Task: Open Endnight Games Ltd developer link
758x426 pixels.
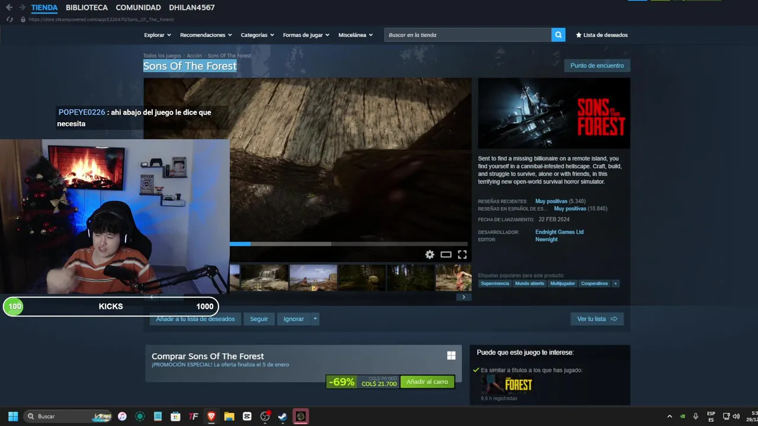Action: tap(559, 232)
